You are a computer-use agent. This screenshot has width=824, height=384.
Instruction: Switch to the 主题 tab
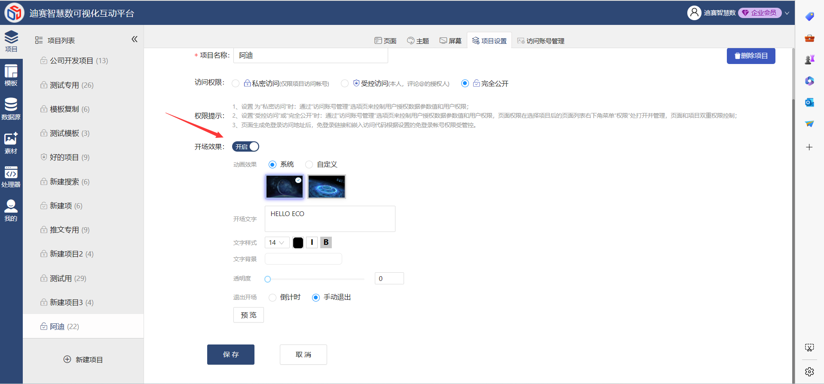418,41
